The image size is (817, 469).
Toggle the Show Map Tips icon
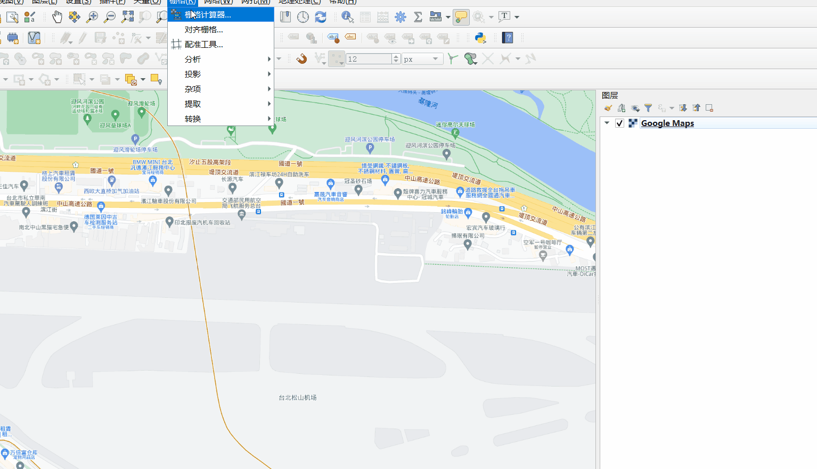(x=461, y=17)
